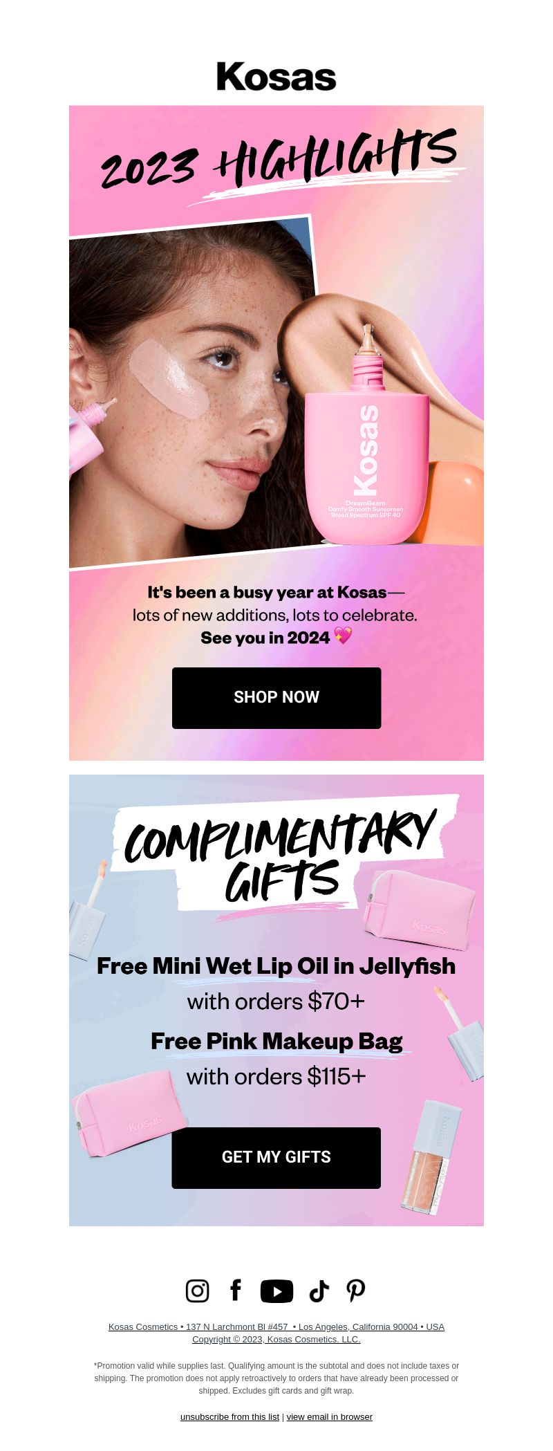Open the view email in browser link
This screenshot has width=553, height=1451.
click(x=330, y=1416)
